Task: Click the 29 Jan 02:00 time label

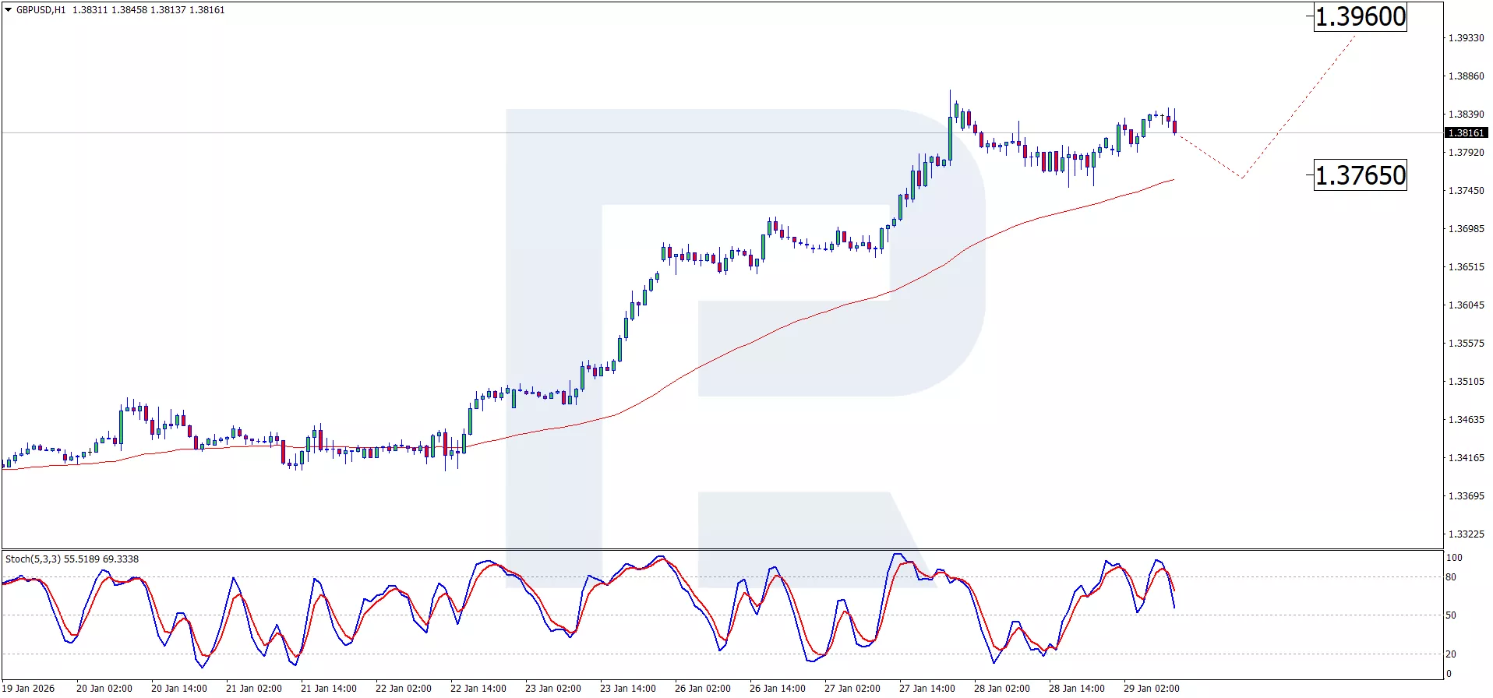Action: point(1151,689)
